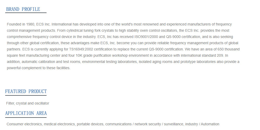
Task: Click the 'TS16949:2002' certification mention
Action: (81, 49)
